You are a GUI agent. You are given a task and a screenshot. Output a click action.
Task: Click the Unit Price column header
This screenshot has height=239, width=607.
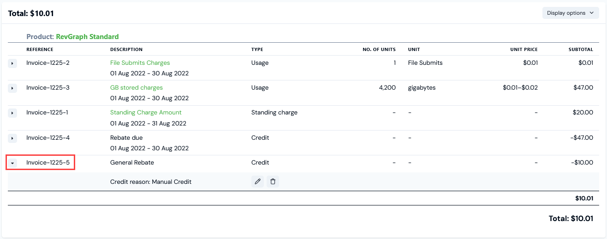[524, 50]
